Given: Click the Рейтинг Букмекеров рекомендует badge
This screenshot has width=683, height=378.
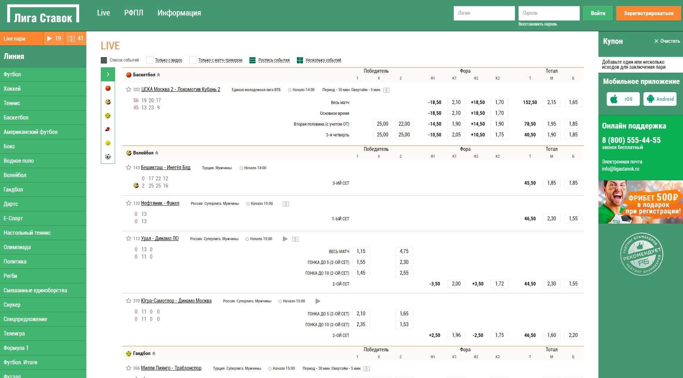Looking at the screenshot, I should coord(641,255).
